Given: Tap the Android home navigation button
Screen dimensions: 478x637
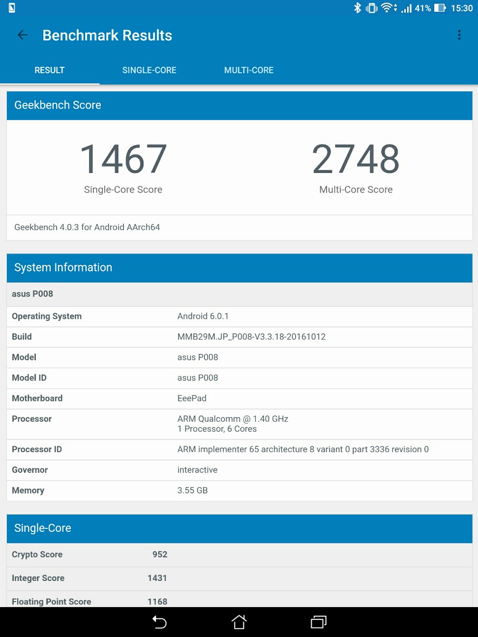Looking at the screenshot, I should [239, 622].
